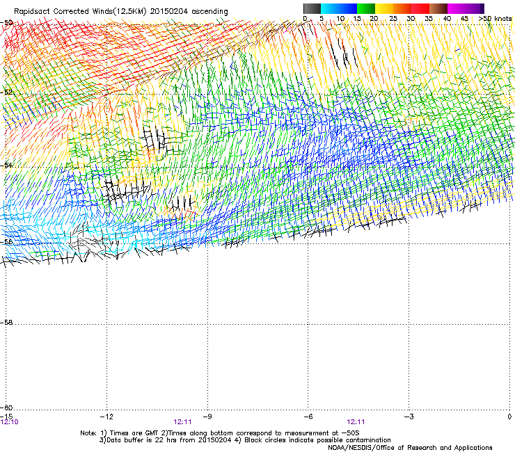Click the '-15' longitude axis label
Image resolution: width=515 pixels, height=452 pixels.
pyautogui.click(x=6, y=417)
